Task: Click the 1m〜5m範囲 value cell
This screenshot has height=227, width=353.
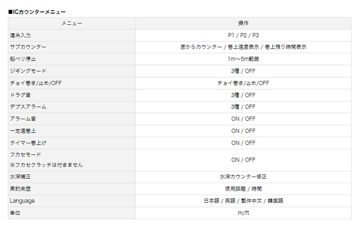Action: [x=243, y=59]
